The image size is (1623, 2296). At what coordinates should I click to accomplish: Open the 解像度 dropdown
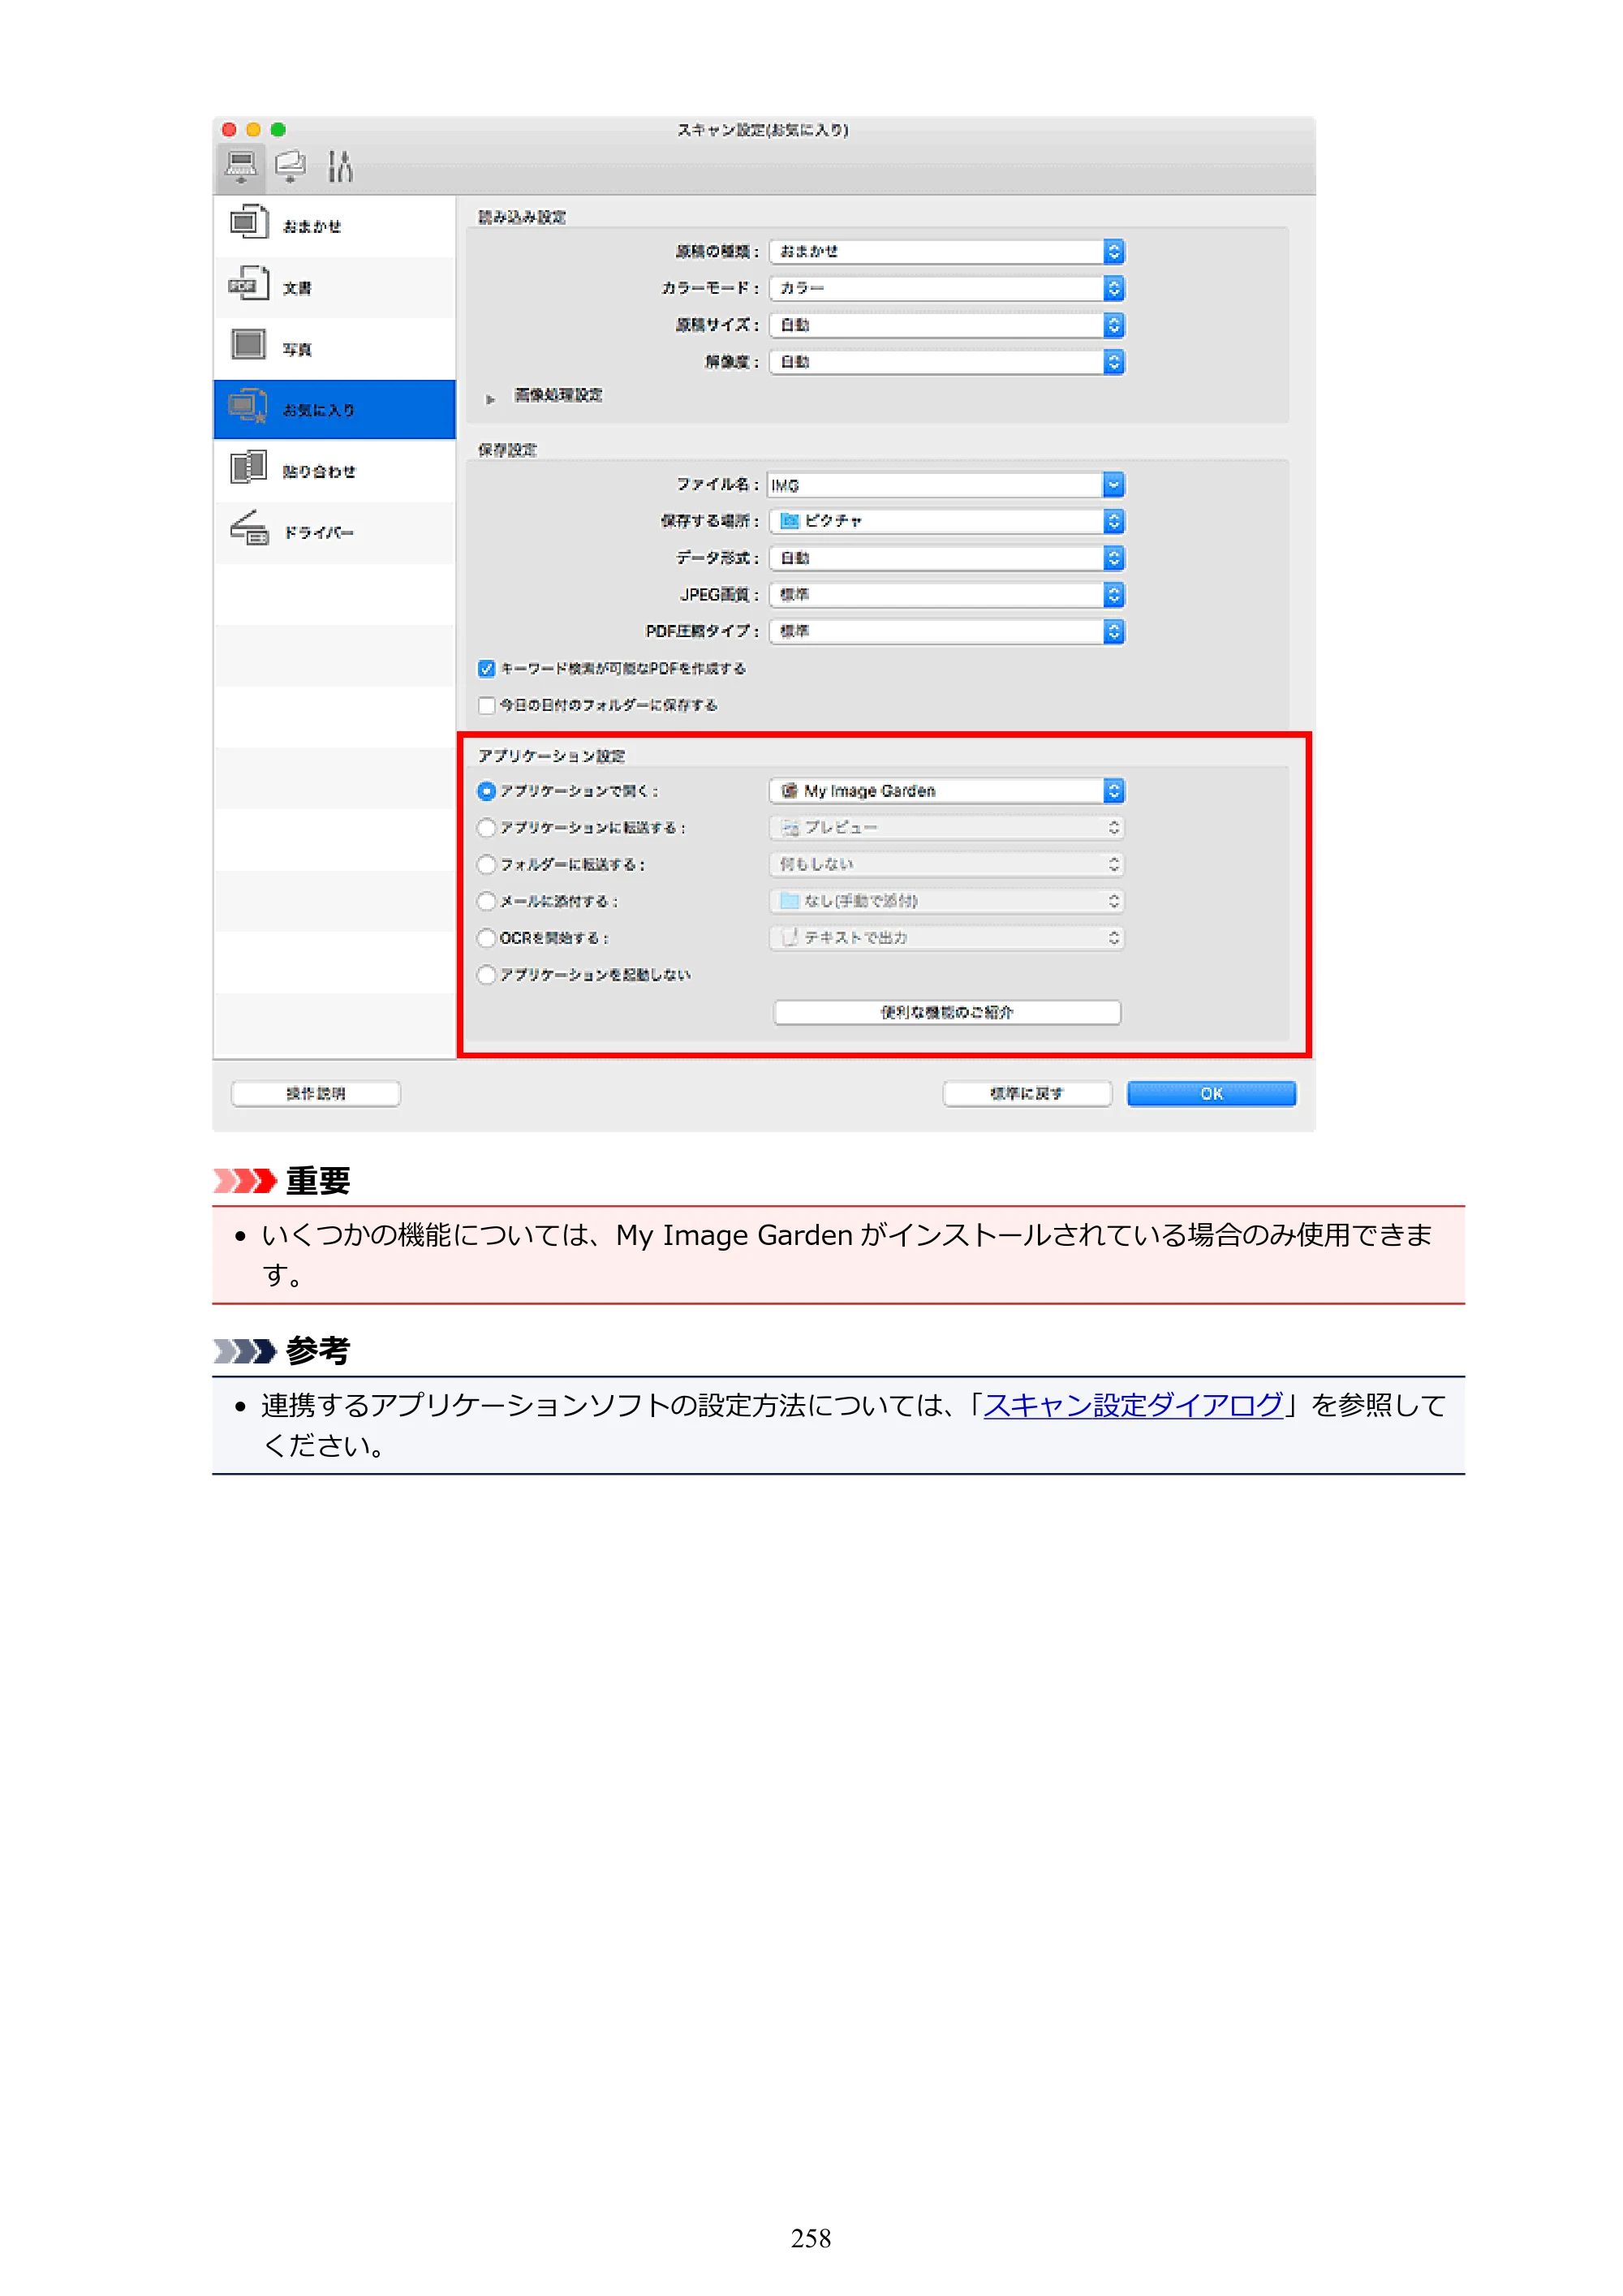pos(946,362)
